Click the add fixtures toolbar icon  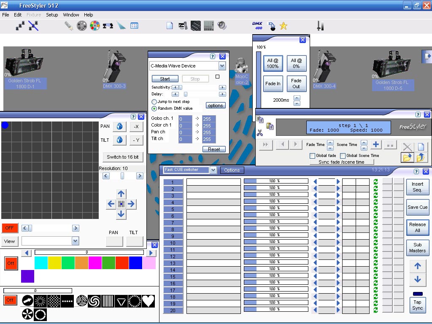pos(20,26)
